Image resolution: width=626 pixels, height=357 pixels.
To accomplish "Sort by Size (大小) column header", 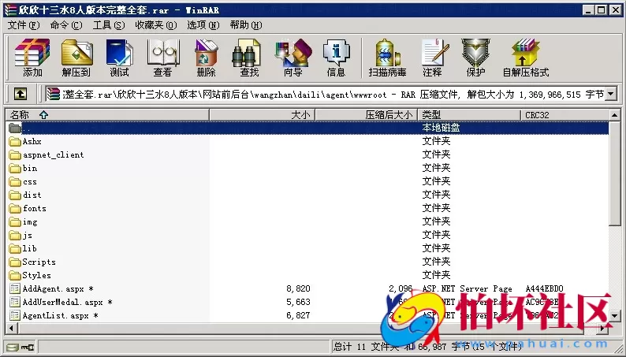I will point(263,115).
